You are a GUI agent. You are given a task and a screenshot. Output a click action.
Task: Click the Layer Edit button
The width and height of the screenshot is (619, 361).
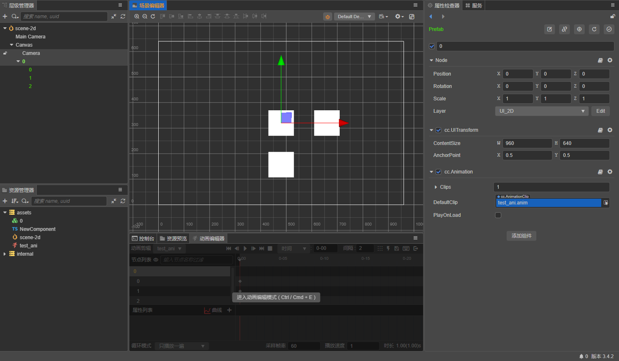click(x=600, y=111)
